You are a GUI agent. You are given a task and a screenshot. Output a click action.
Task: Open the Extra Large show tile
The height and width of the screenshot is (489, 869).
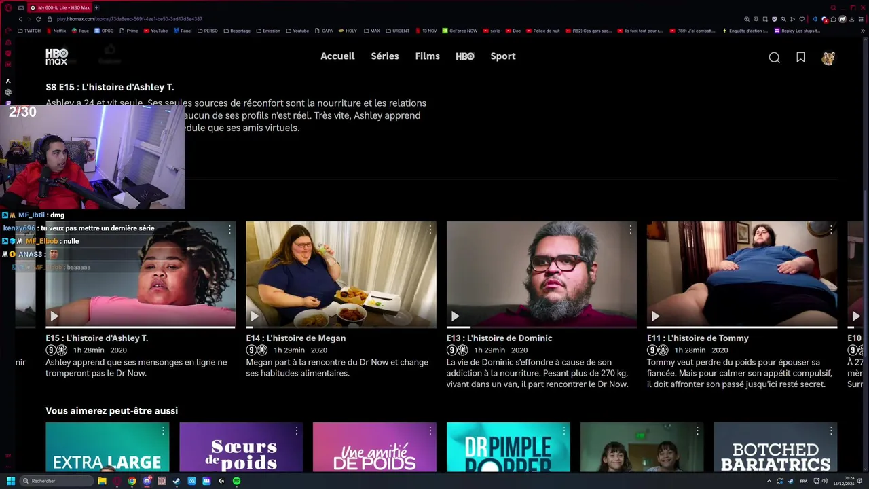[x=107, y=447]
